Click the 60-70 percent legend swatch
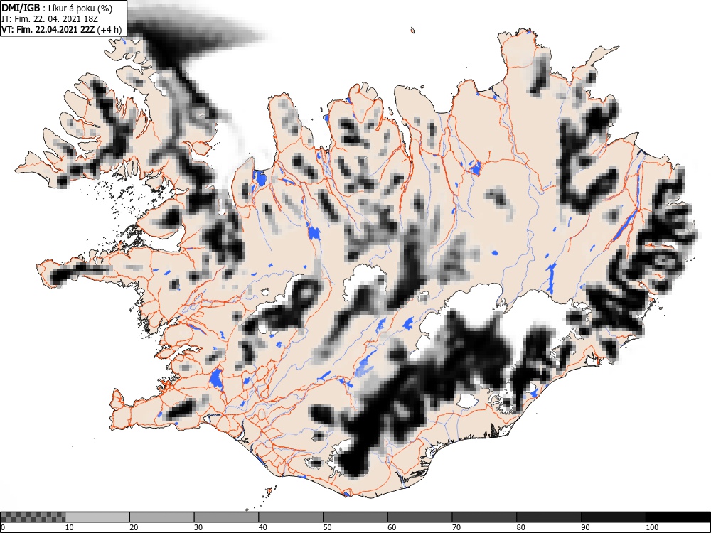711x533 pixels. click(x=420, y=517)
